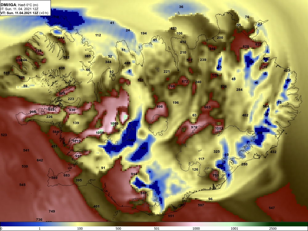Viewport: 308px width, 231px height.
Task: Click the map value '614'
Action: [61, 38]
